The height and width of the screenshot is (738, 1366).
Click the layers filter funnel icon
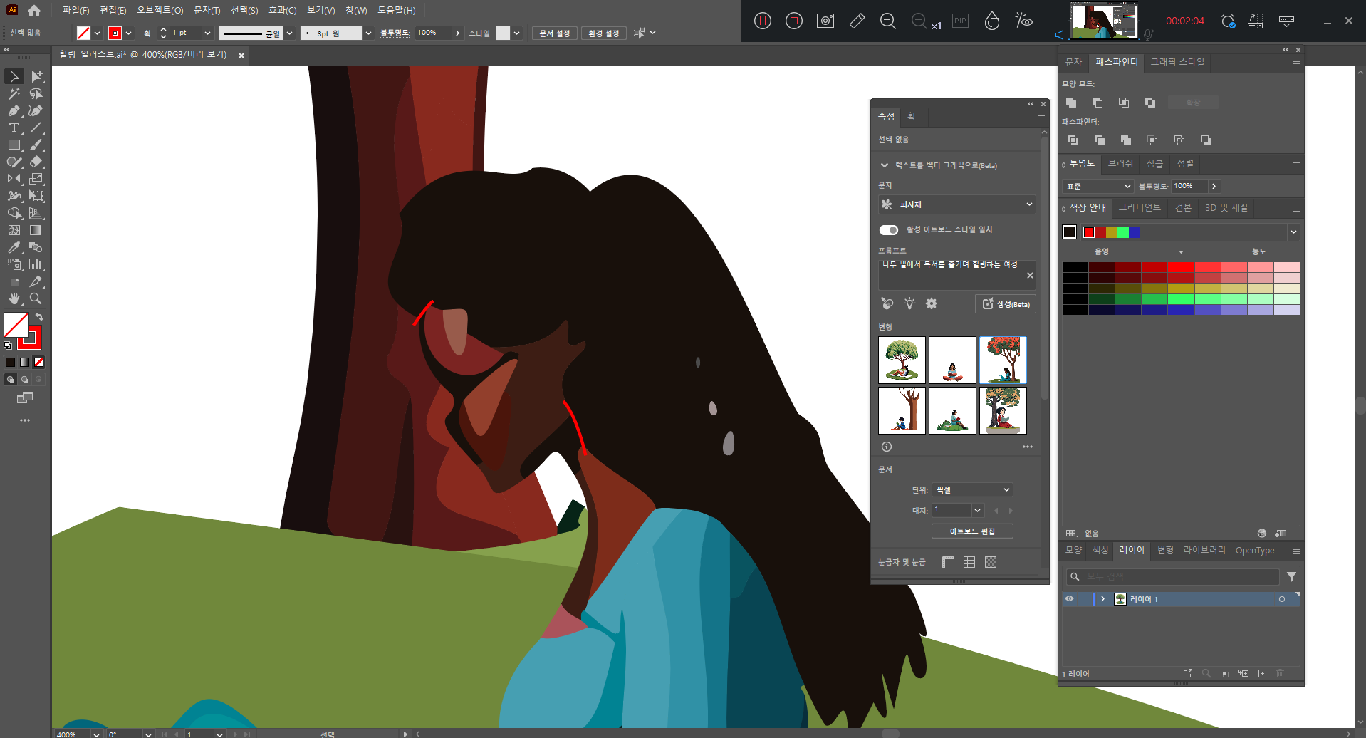pos(1291,576)
